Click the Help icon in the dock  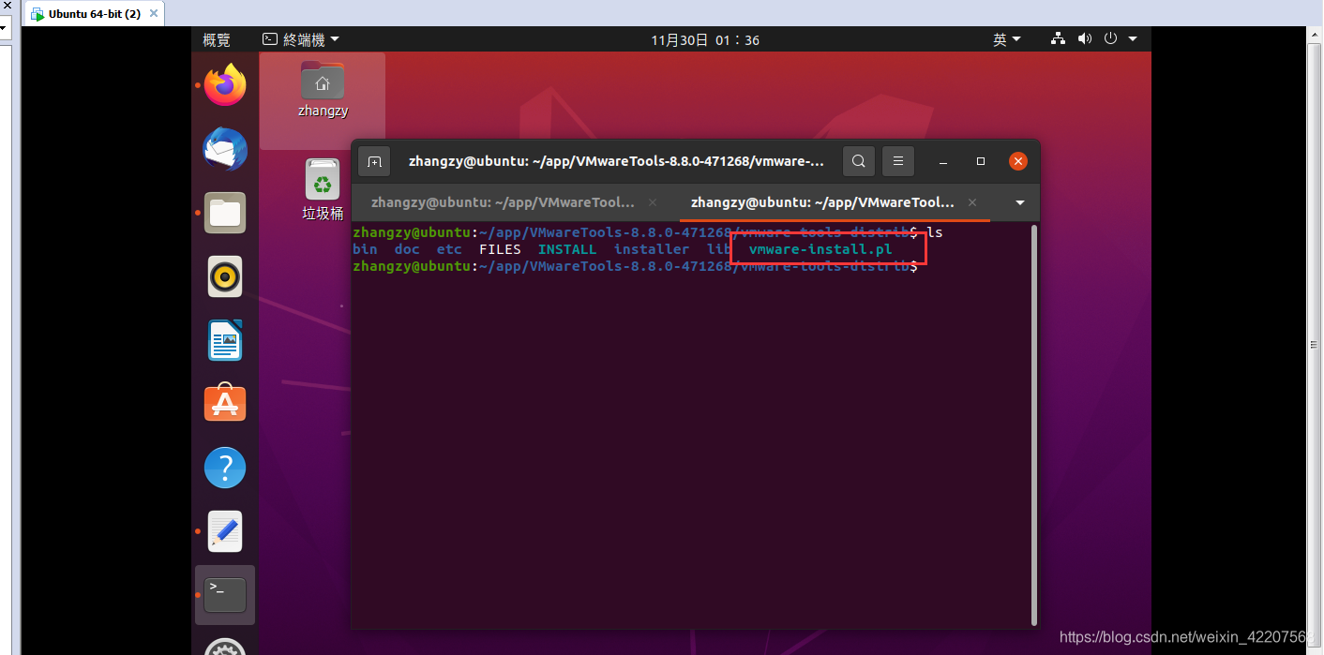click(224, 467)
